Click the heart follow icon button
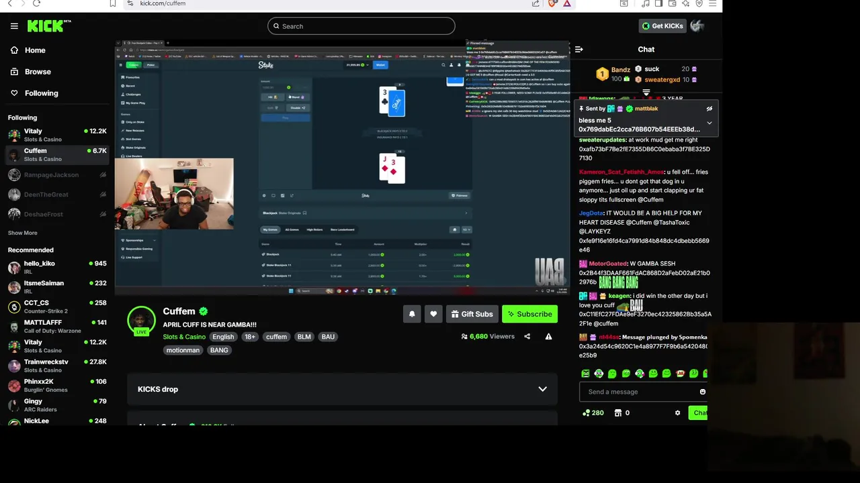The height and width of the screenshot is (483, 860). [x=433, y=314]
